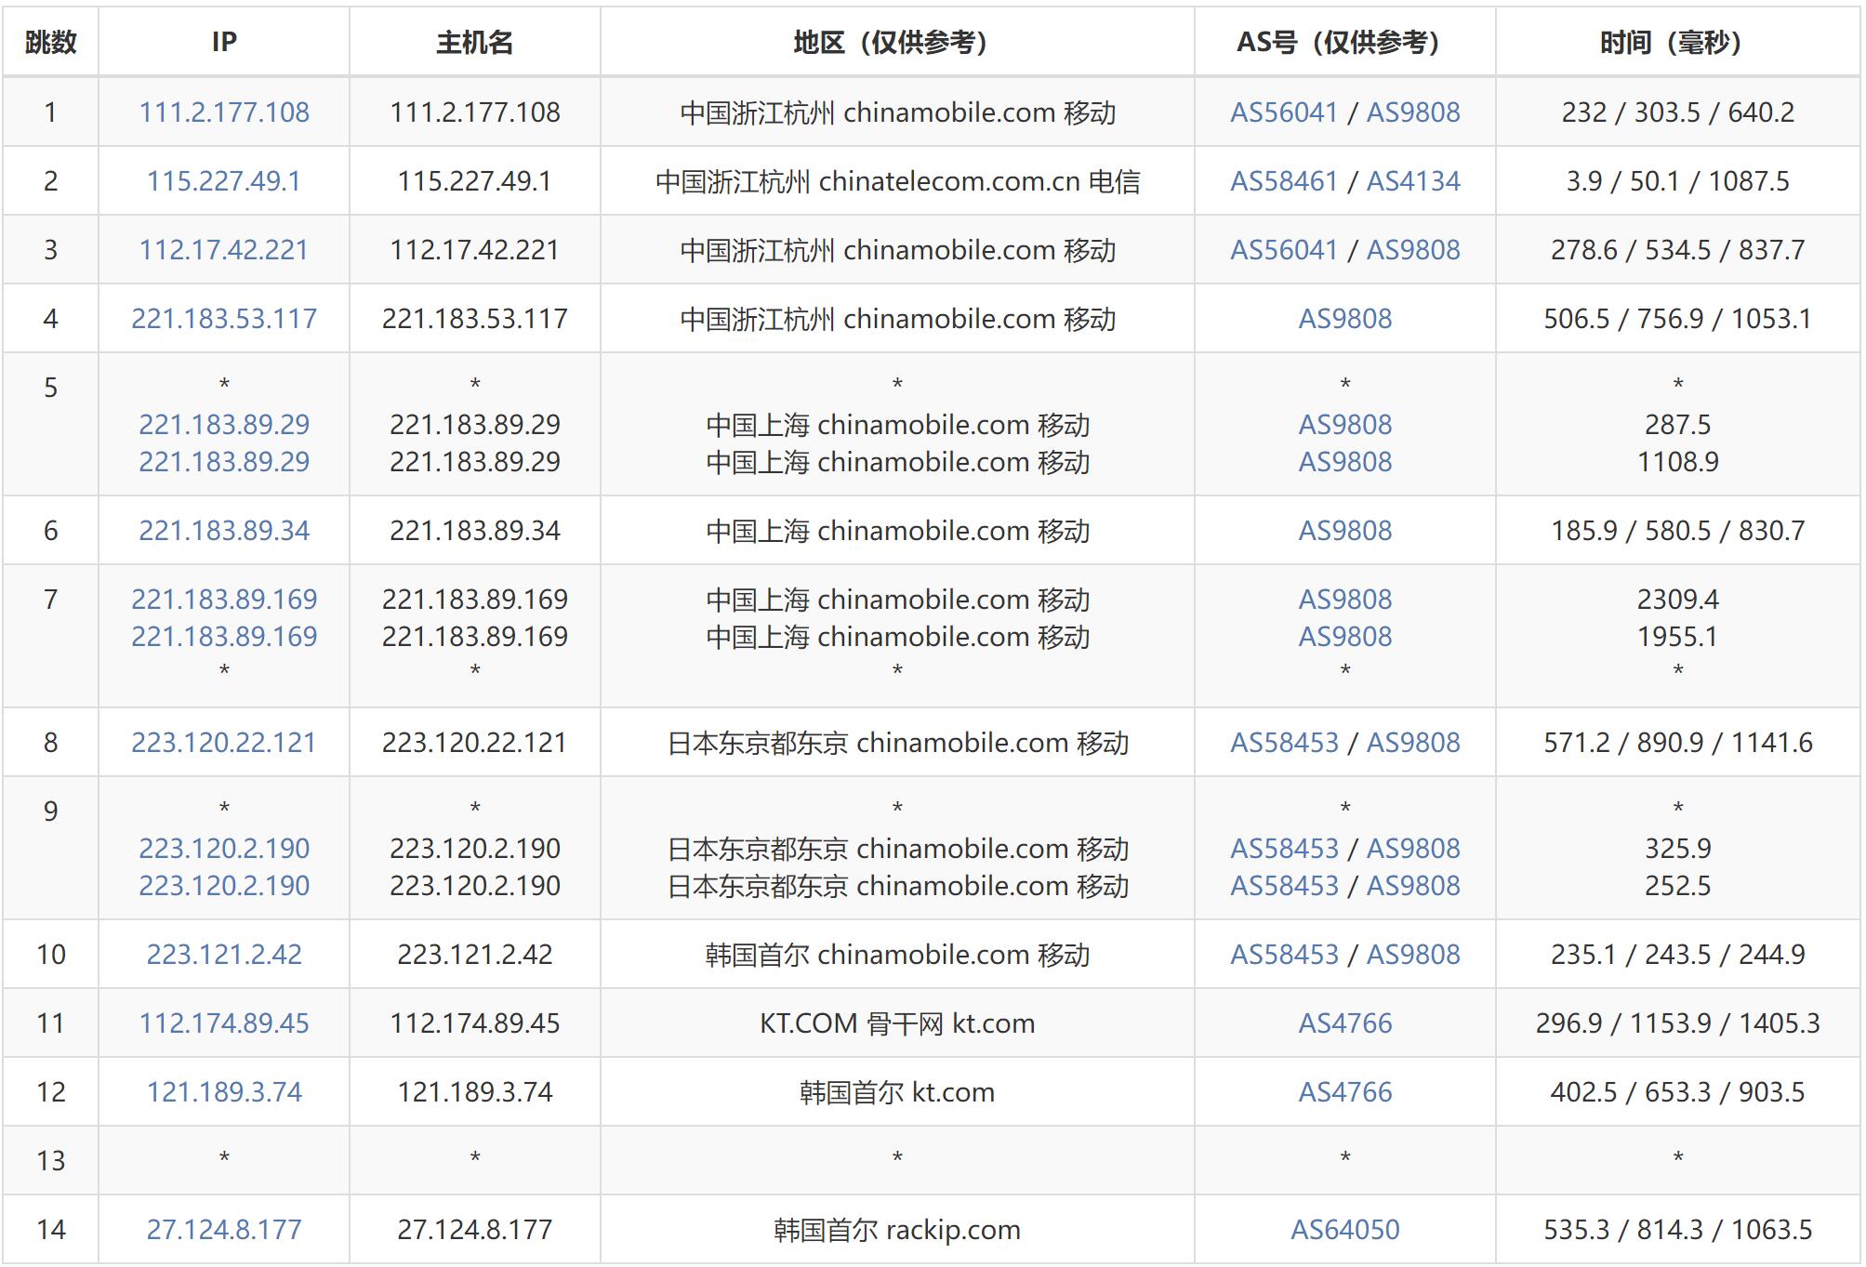
Task: Click AS4134 link in hop 2
Action: click(1413, 181)
